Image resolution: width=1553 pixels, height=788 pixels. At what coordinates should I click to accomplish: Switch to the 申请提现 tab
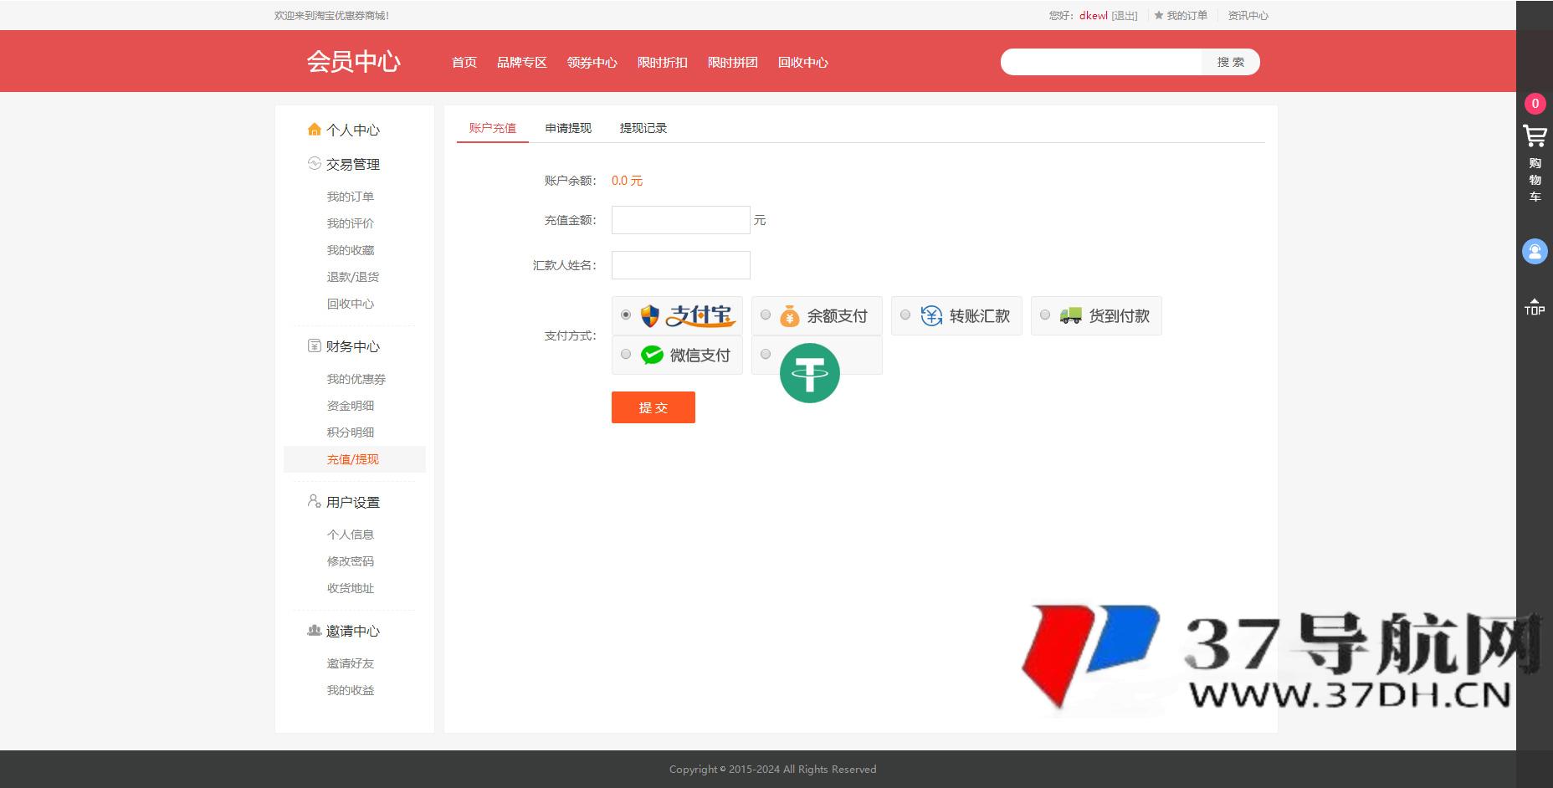tap(567, 128)
